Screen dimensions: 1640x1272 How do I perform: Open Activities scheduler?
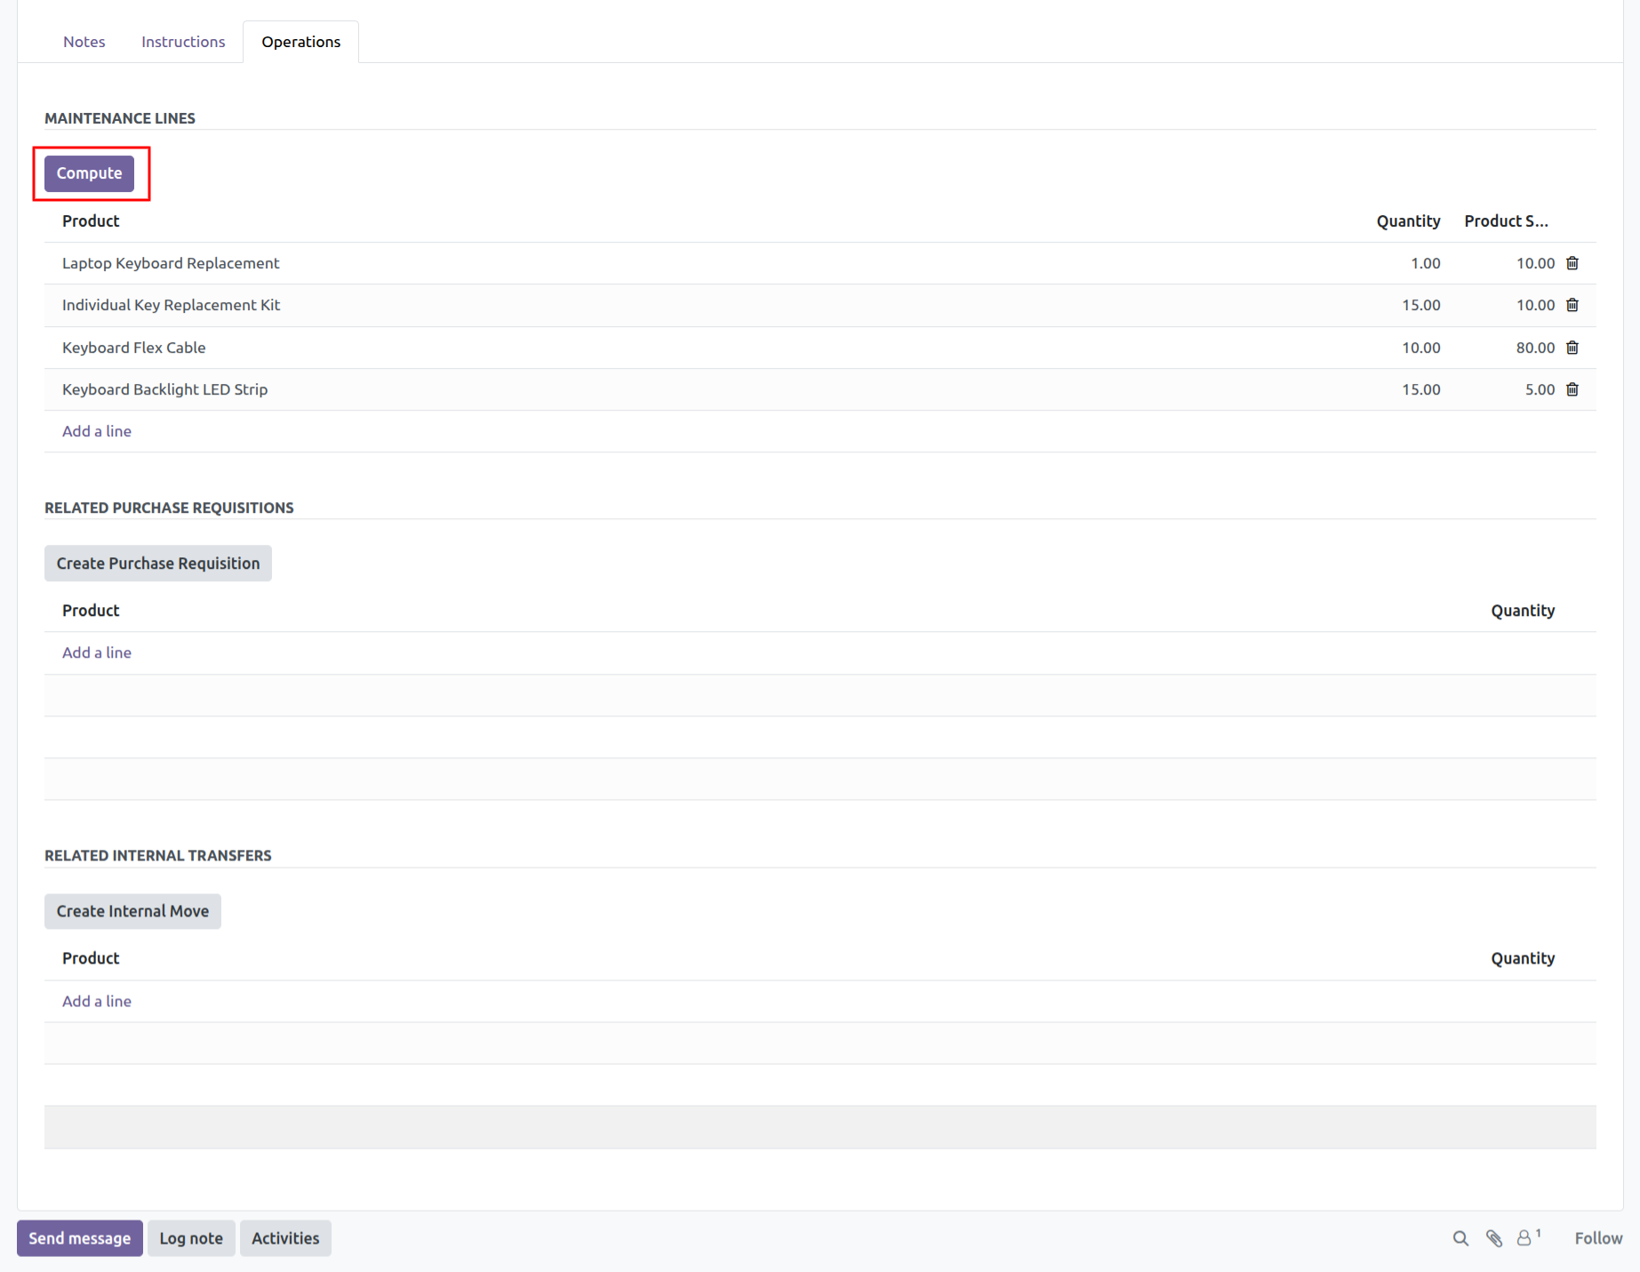(x=285, y=1238)
